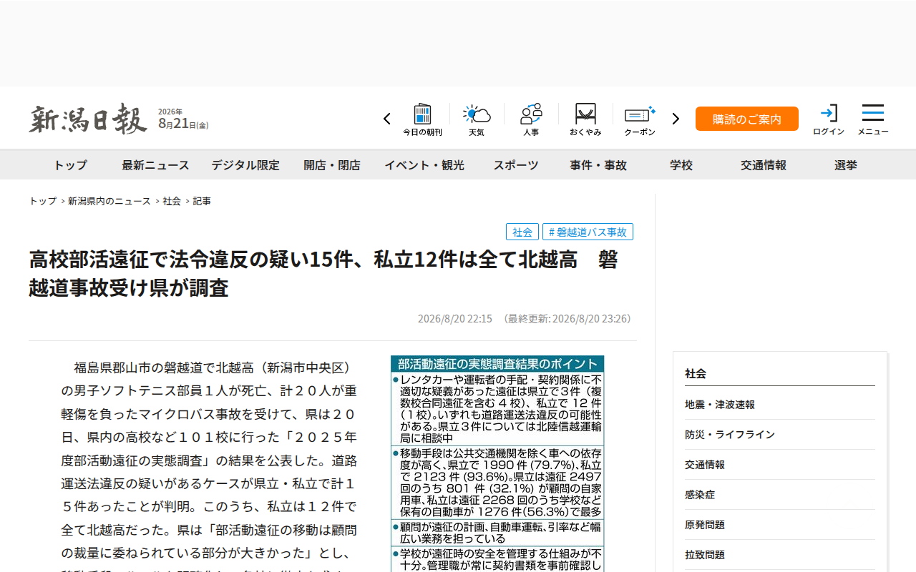
Task: Show previous shortcut icons with left chevron
Action: (x=387, y=119)
